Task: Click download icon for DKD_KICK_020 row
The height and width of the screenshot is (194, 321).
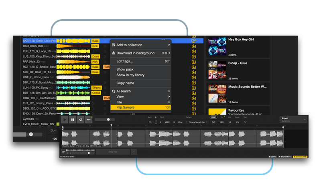Action: (194, 46)
